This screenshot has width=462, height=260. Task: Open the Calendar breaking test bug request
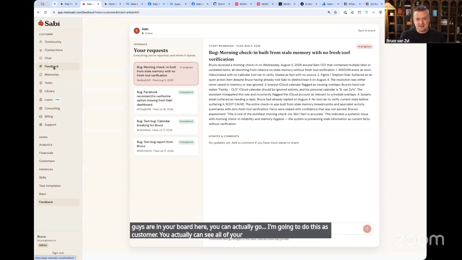coord(166,125)
